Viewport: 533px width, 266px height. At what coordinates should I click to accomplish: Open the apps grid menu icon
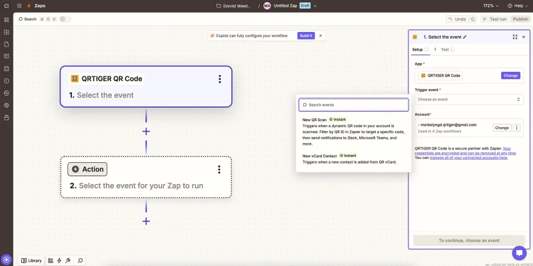tap(19, 6)
